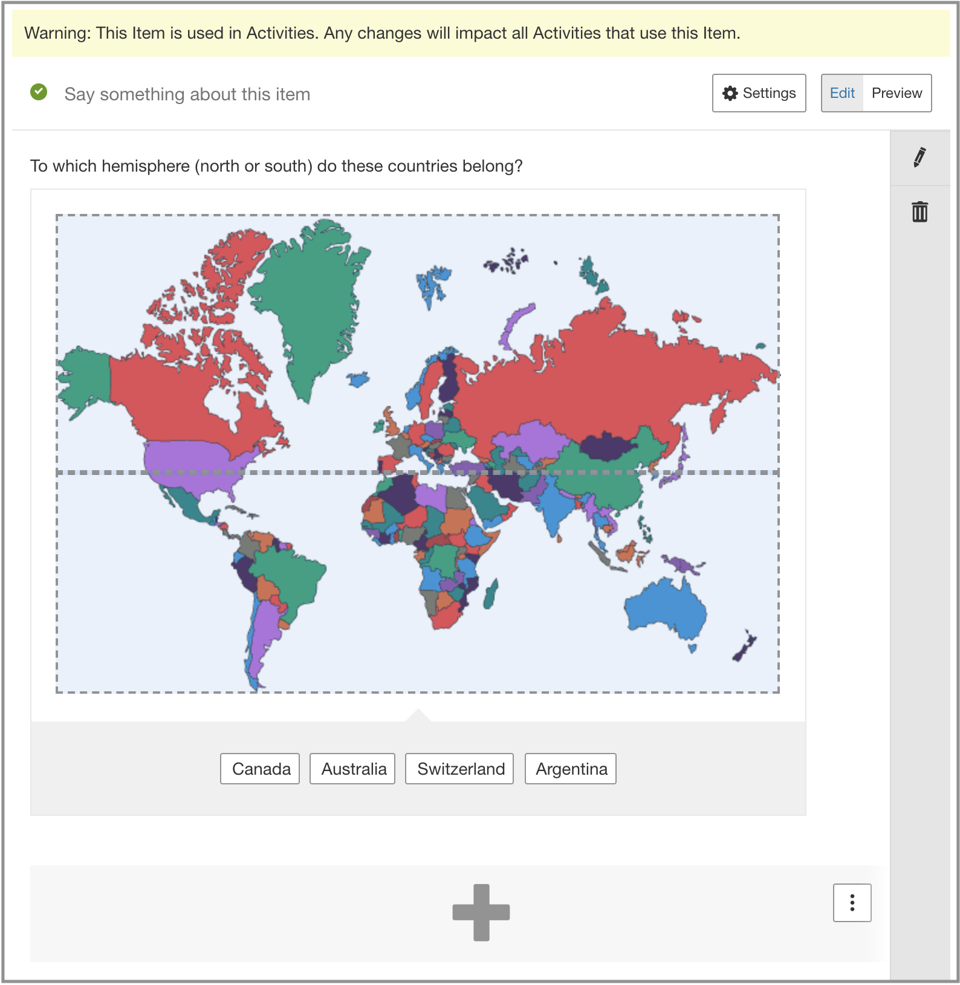
Task: Select the Switzerland answer chip
Action: (x=459, y=769)
